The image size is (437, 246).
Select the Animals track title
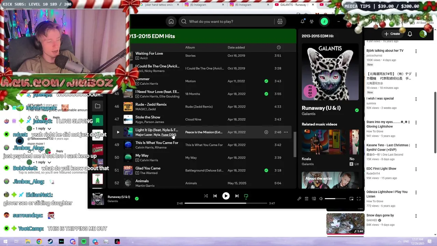click(x=142, y=181)
